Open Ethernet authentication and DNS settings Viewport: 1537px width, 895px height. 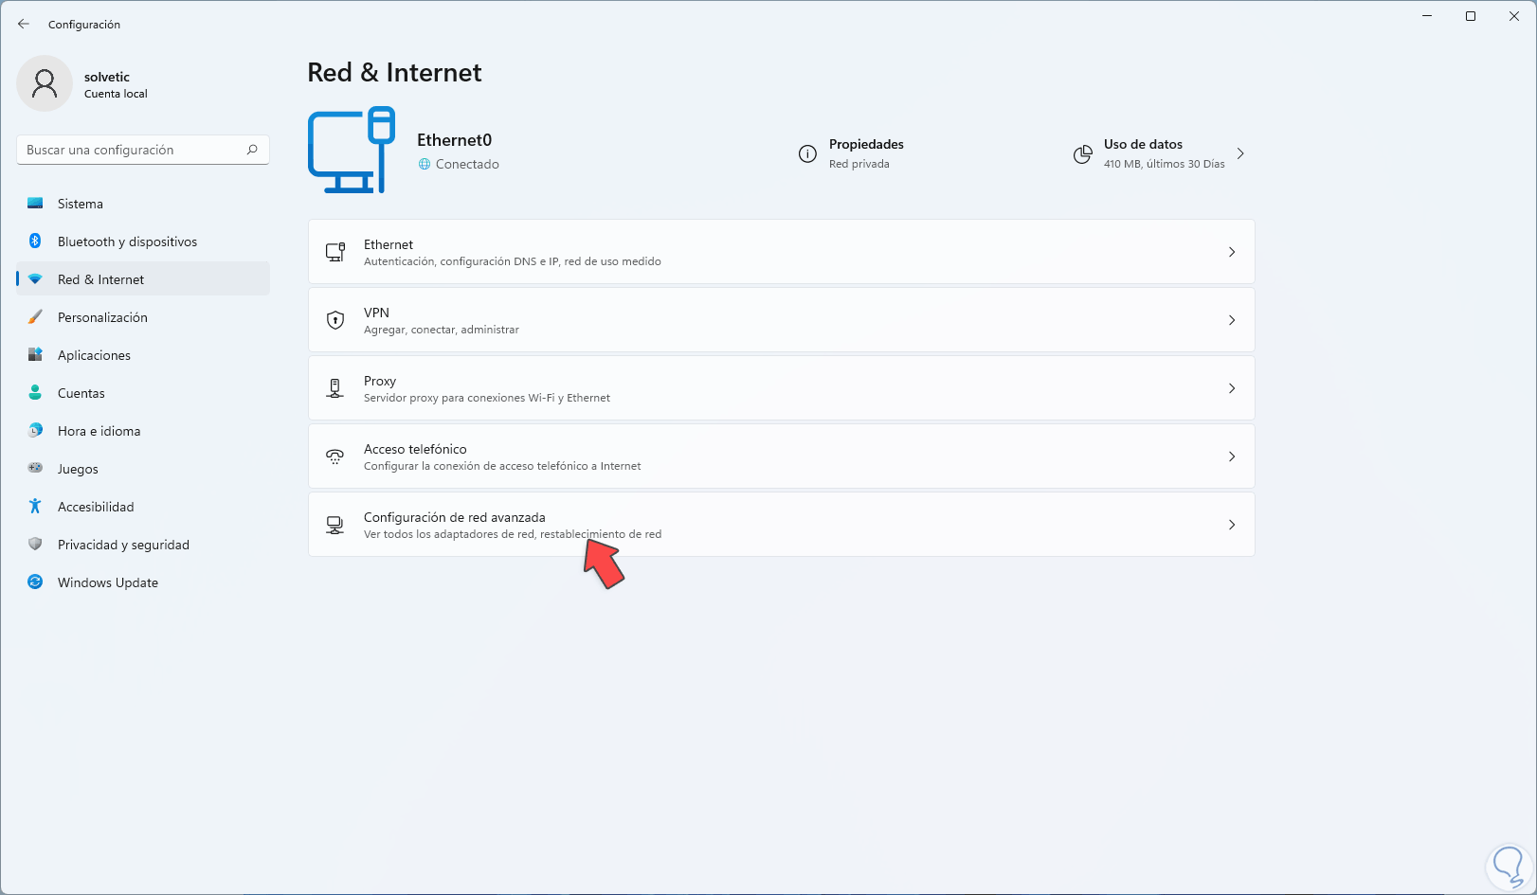(x=782, y=252)
